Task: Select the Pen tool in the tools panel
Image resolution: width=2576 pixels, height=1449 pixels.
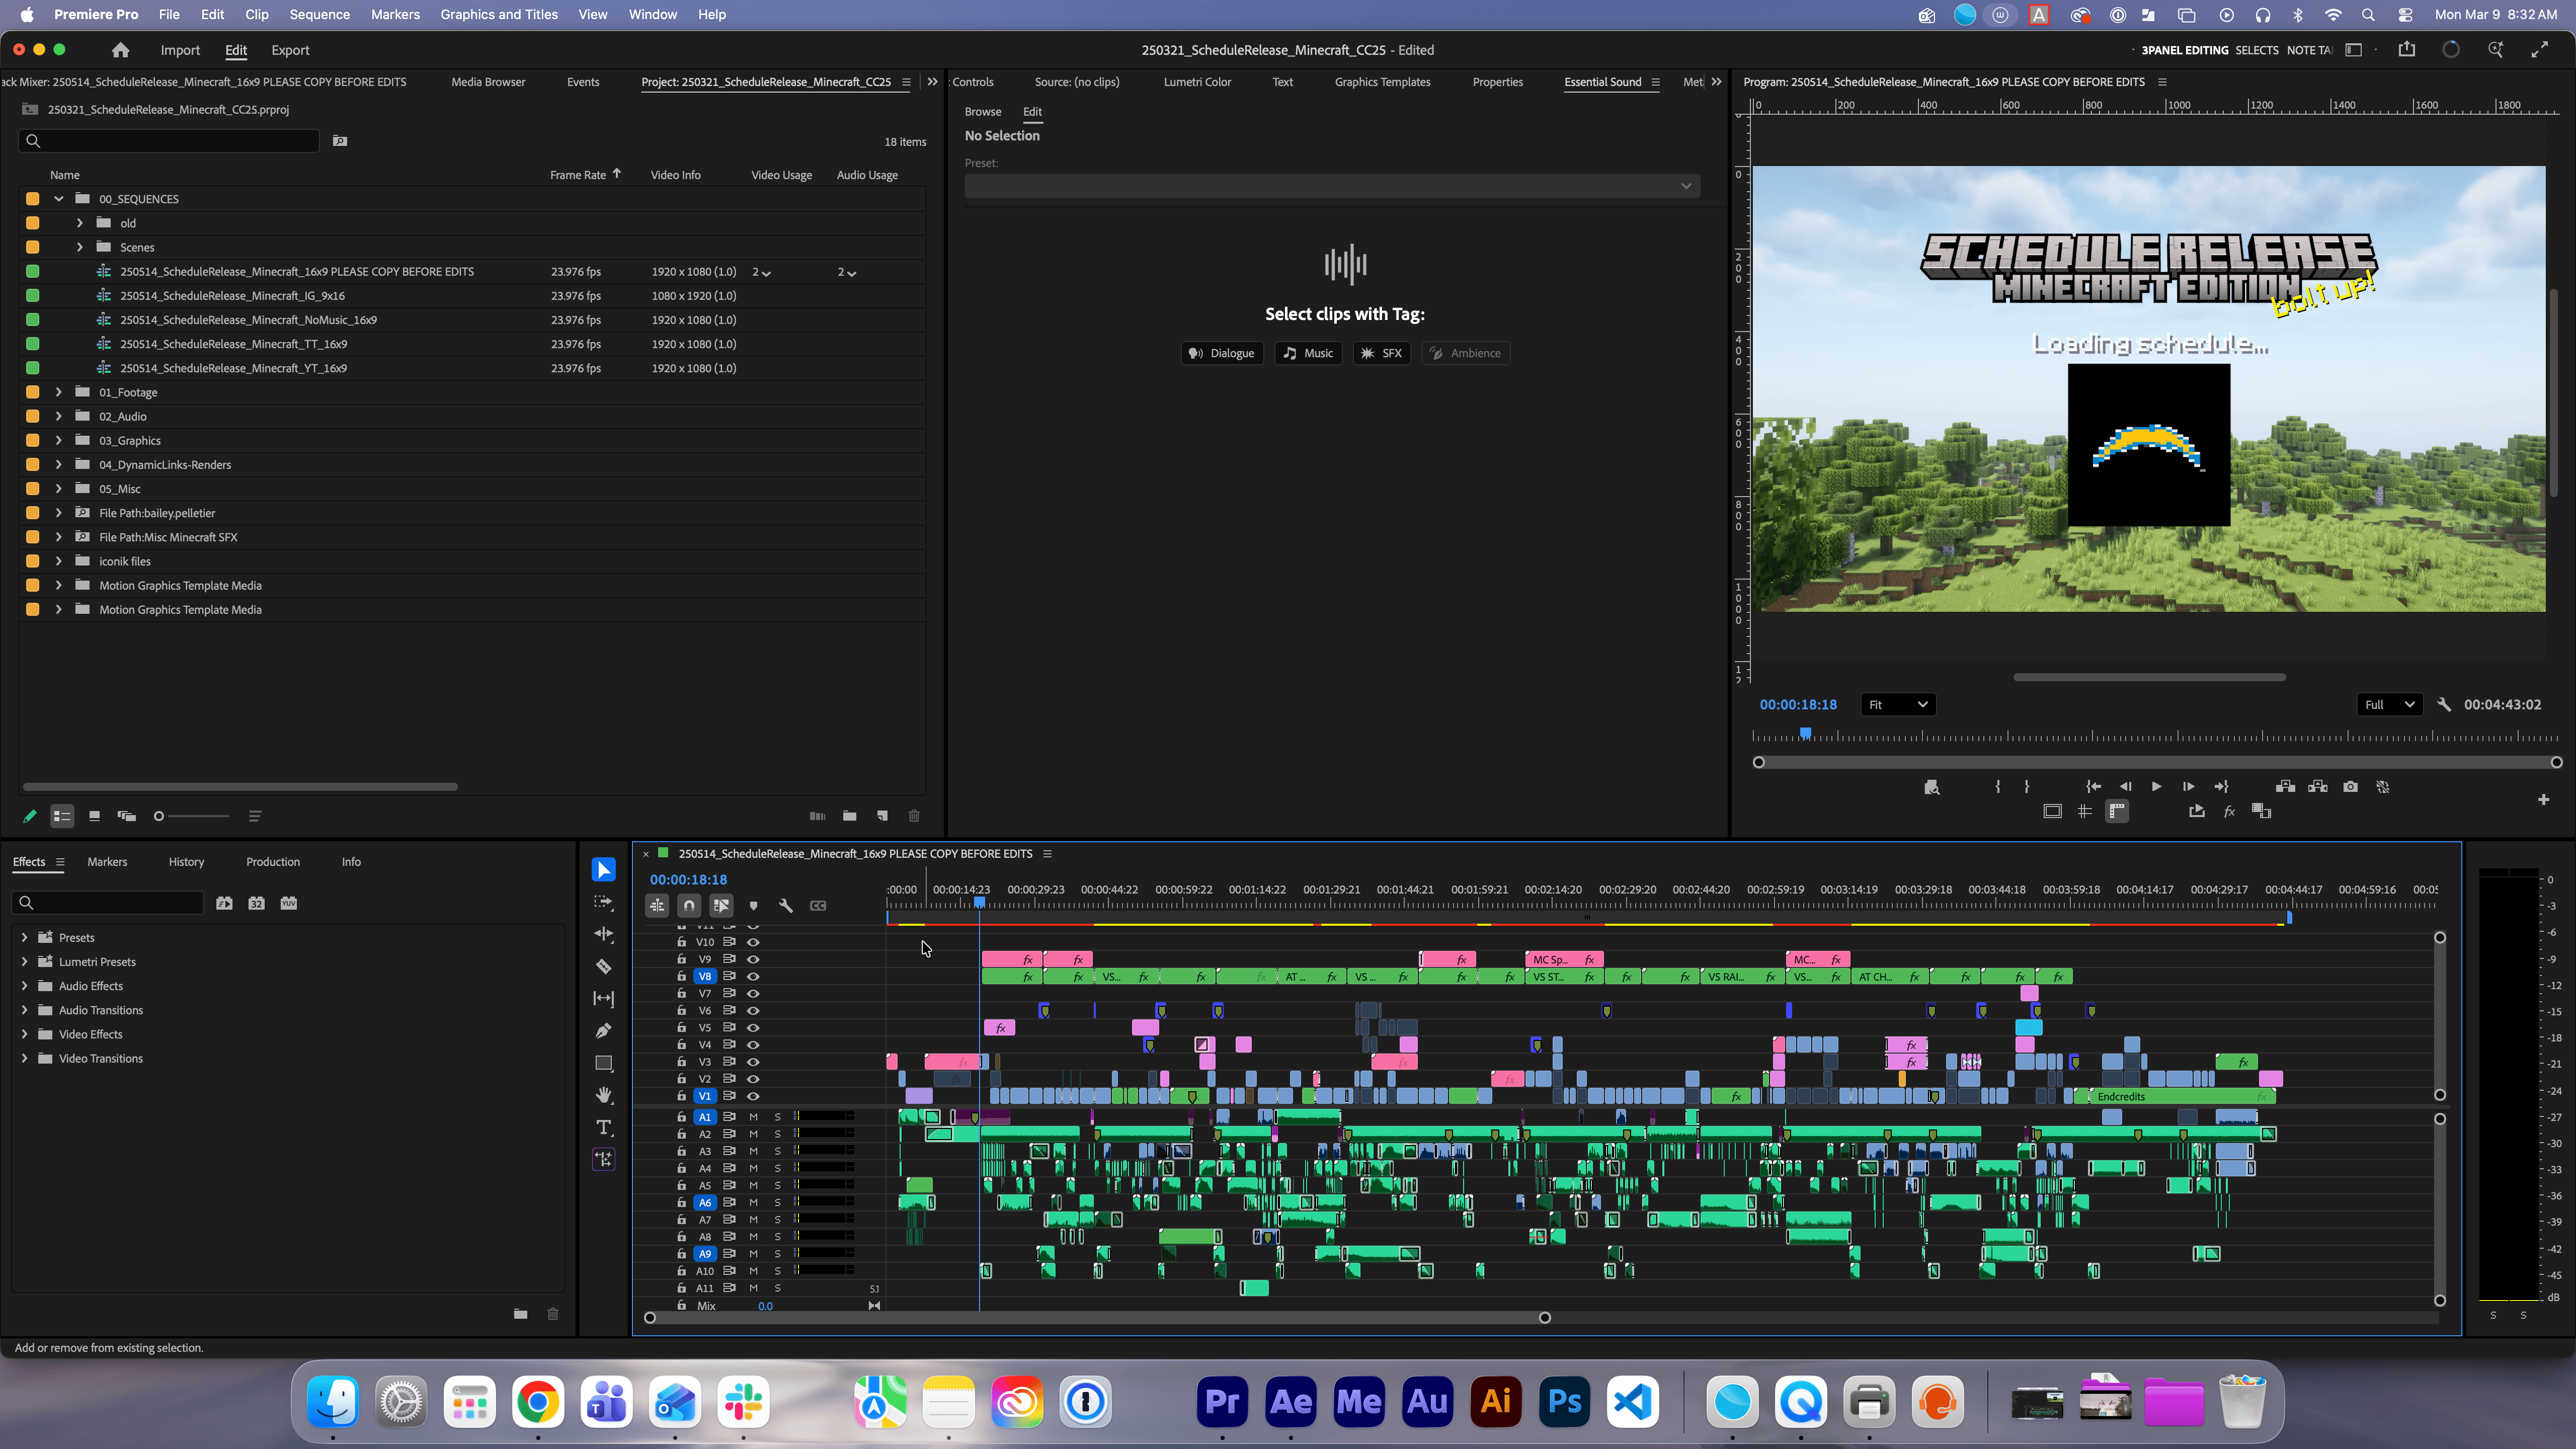Action: pos(603,1031)
